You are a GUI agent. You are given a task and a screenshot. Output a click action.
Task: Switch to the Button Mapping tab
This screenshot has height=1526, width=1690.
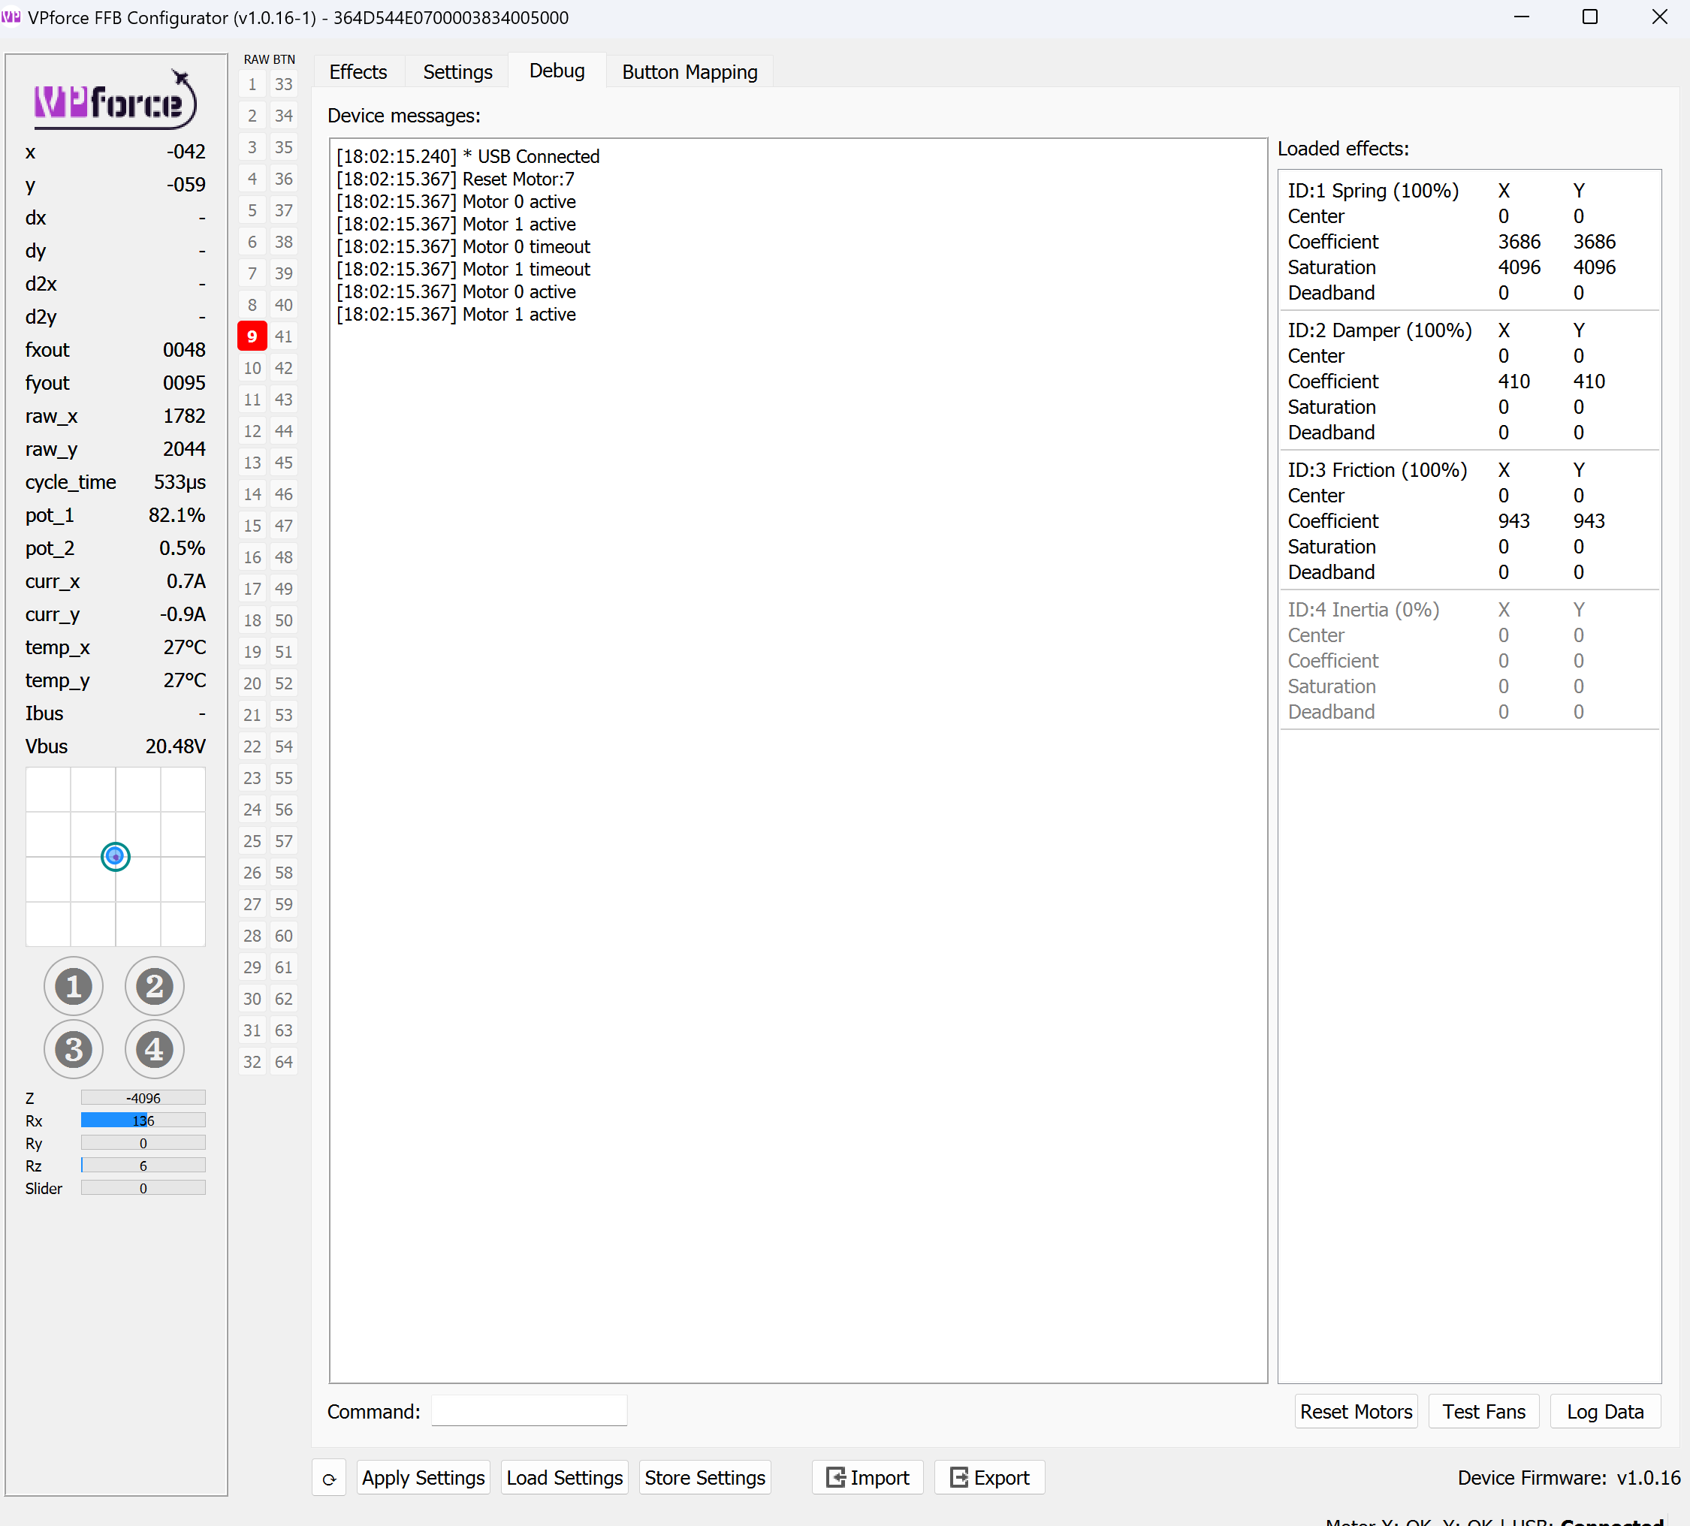[689, 71]
